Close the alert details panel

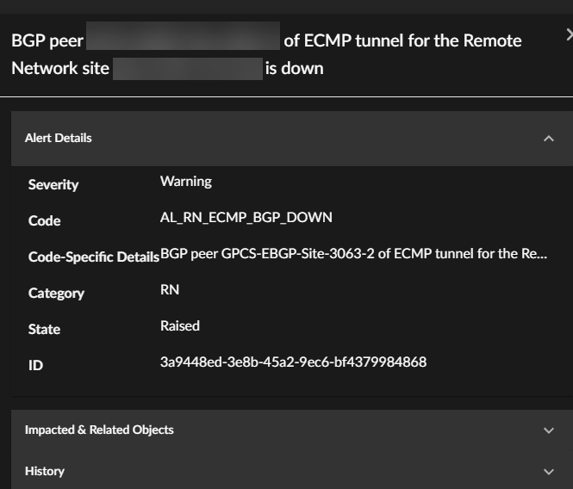[569, 34]
